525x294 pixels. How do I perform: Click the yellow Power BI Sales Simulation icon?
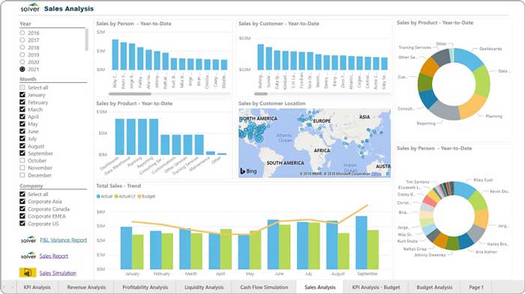pos(28,272)
